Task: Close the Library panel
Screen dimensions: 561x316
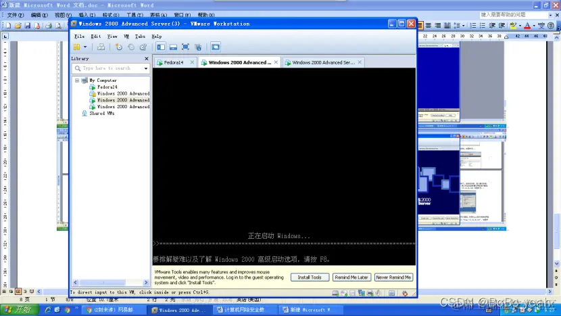Action: (x=146, y=58)
